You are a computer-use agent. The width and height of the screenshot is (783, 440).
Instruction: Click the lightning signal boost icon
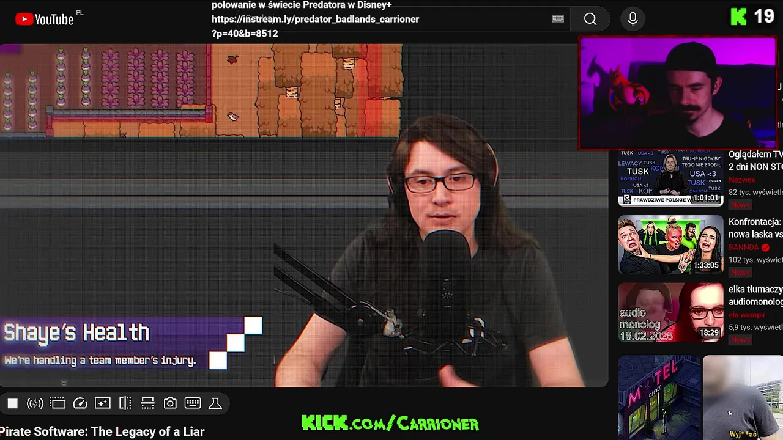pyautogui.click(x=35, y=403)
